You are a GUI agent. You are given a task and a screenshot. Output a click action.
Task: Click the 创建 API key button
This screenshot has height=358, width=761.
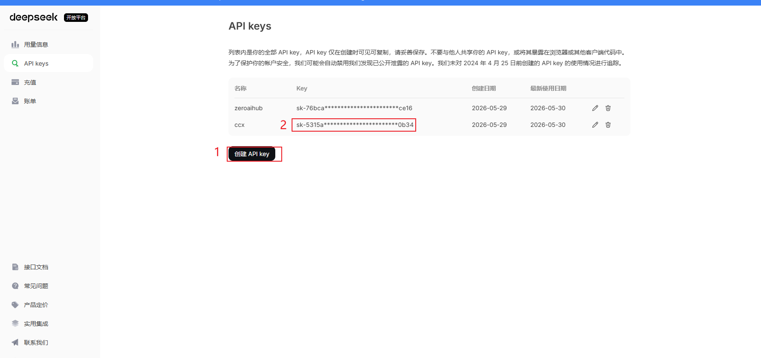click(x=252, y=154)
